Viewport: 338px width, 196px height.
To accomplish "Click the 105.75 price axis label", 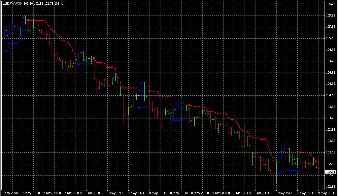I will point(331,4).
